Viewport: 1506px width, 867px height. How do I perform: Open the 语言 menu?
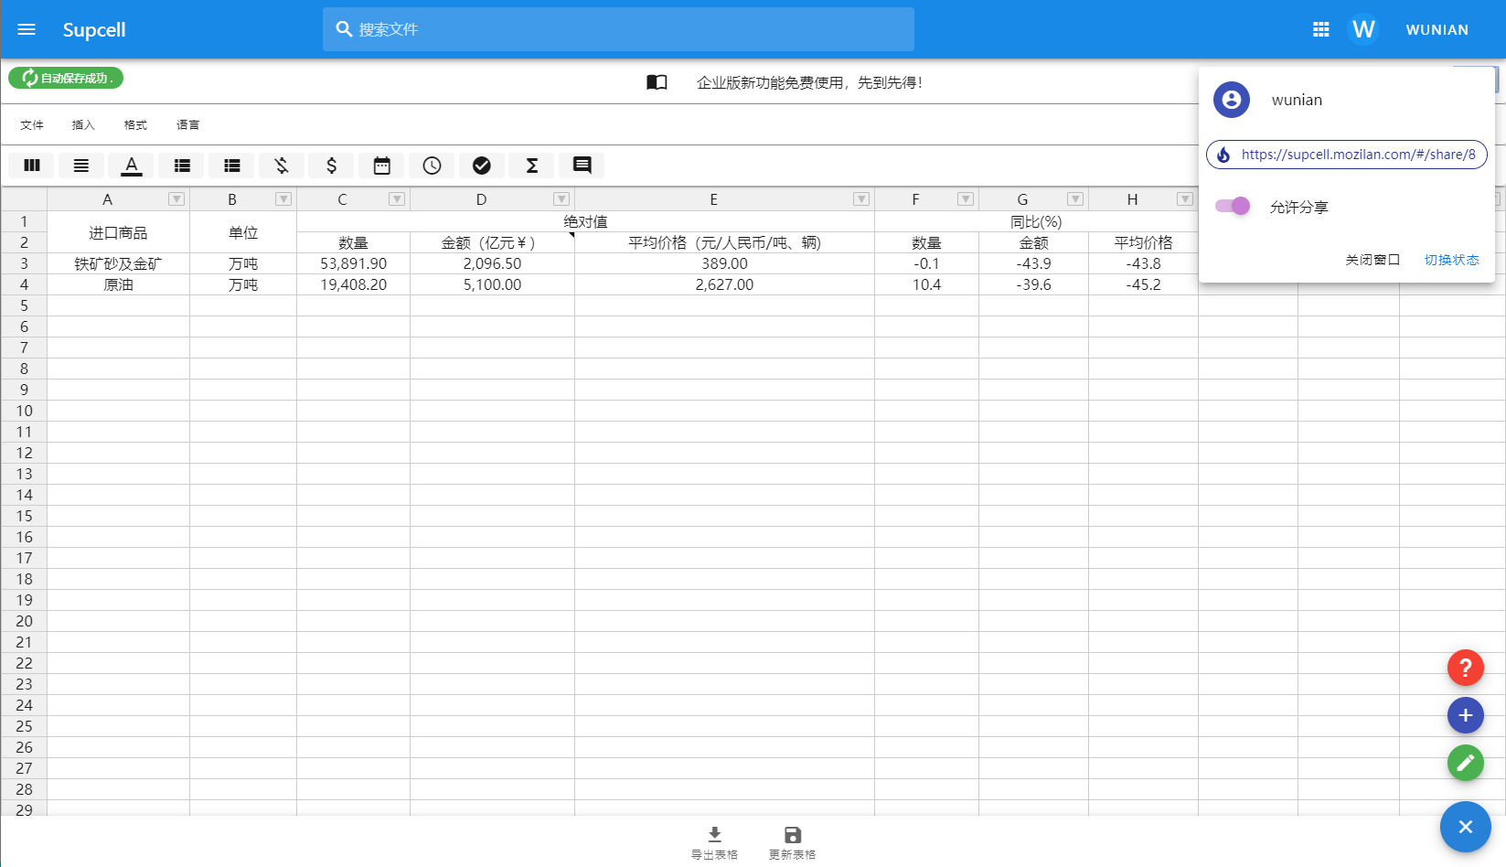pyautogui.click(x=187, y=125)
